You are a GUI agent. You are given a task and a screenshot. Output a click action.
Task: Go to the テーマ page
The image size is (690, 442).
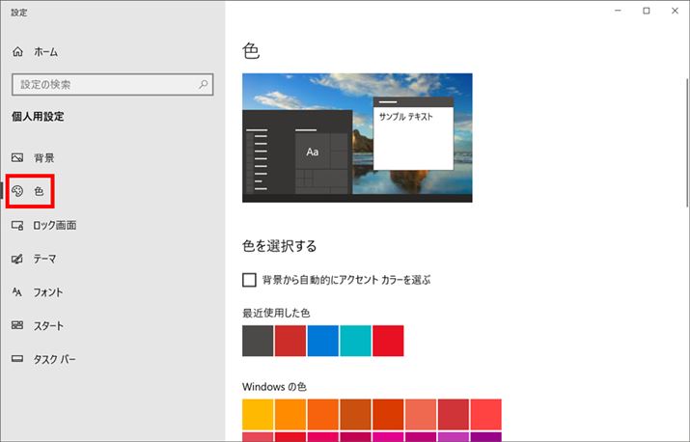pyautogui.click(x=45, y=259)
